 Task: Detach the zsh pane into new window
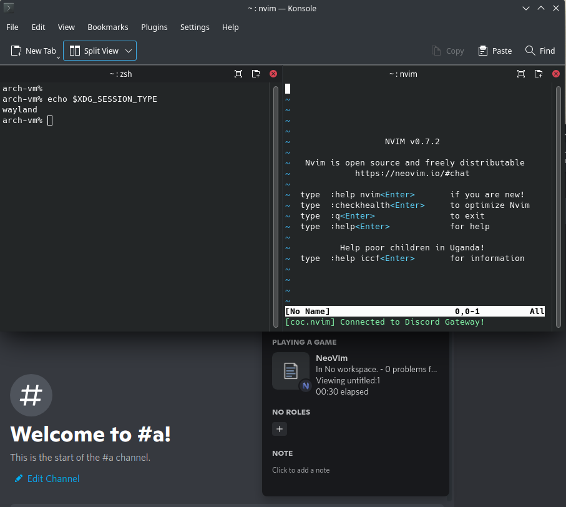(256, 74)
